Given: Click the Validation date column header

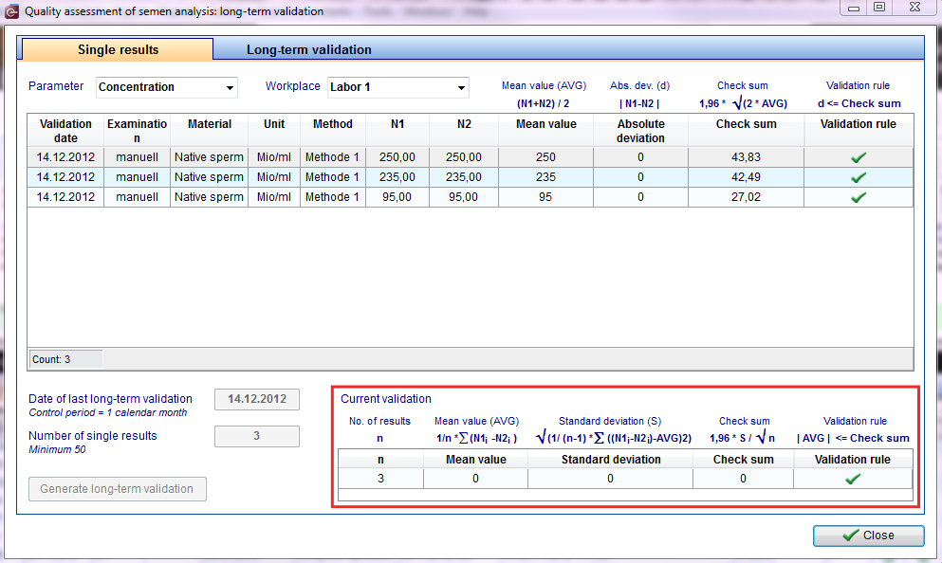Looking at the screenshot, I should click(x=65, y=131).
